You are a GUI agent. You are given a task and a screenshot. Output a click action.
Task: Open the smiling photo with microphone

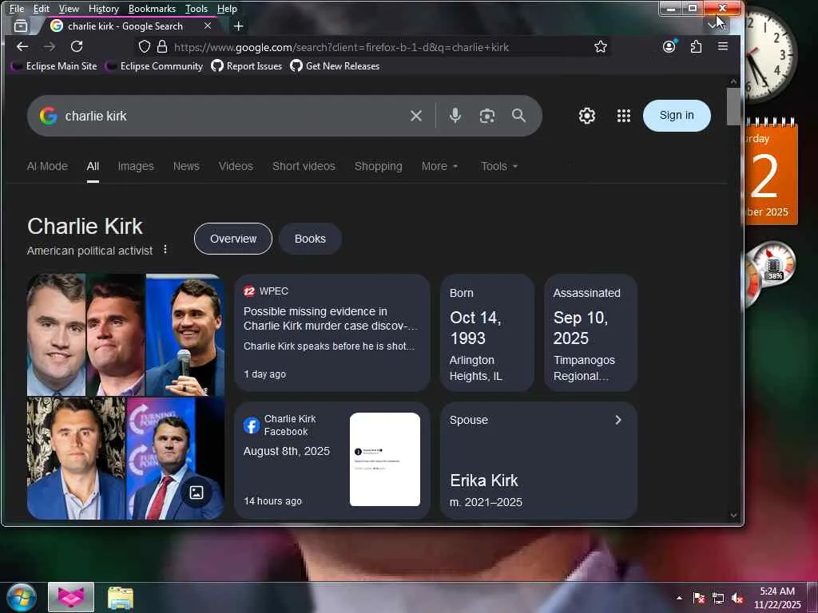tap(185, 335)
